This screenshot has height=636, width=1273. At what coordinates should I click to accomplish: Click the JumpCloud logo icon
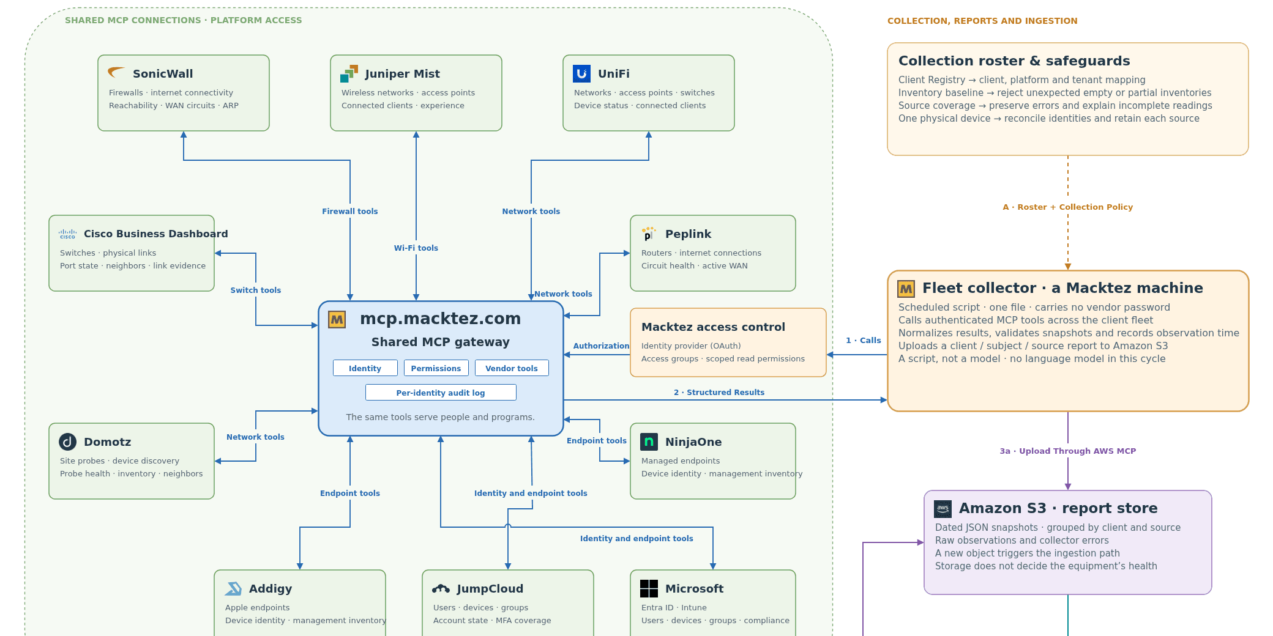(x=441, y=588)
